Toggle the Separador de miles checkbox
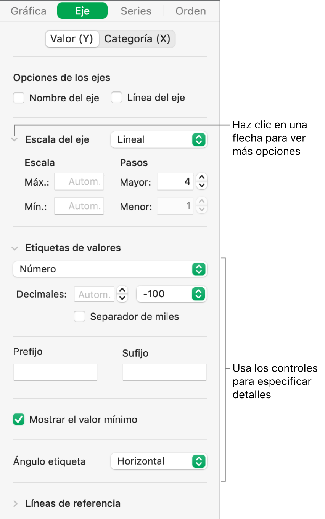The height and width of the screenshot is (519, 325). click(79, 317)
